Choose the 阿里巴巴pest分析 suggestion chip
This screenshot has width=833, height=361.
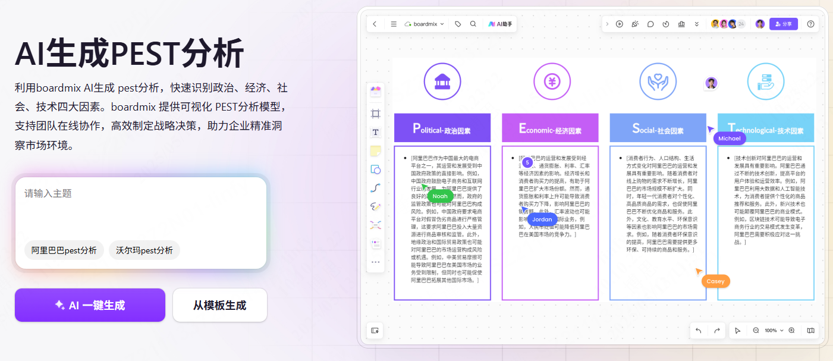(64, 250)
